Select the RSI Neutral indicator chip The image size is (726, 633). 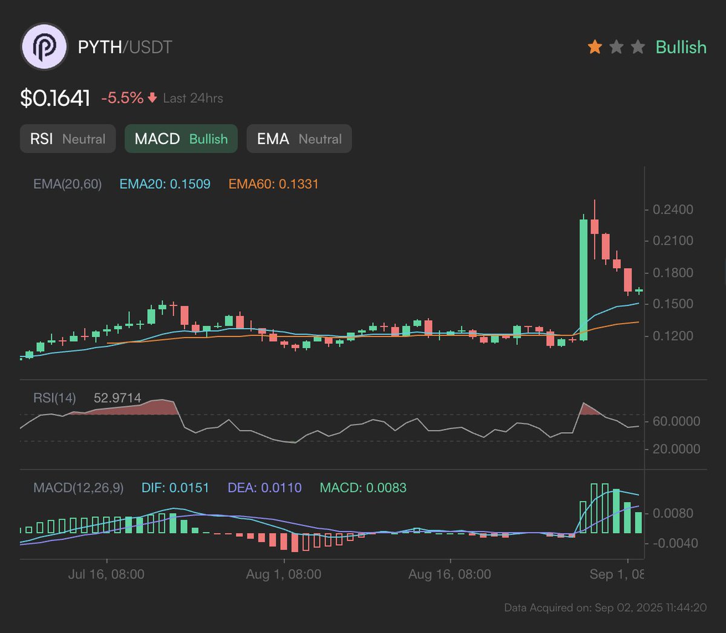tap(68, 139)
